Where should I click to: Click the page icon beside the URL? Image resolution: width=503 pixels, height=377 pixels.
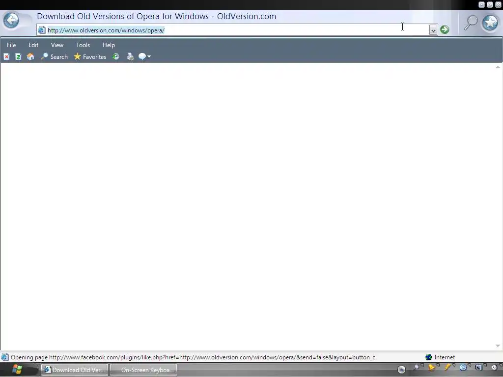41,30
